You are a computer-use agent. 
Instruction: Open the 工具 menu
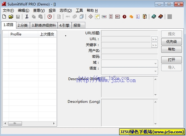79,10
